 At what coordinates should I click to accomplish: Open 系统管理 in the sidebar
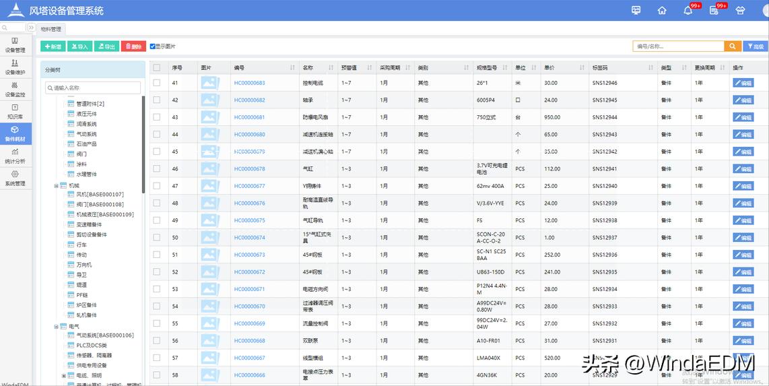coord(15,178)
